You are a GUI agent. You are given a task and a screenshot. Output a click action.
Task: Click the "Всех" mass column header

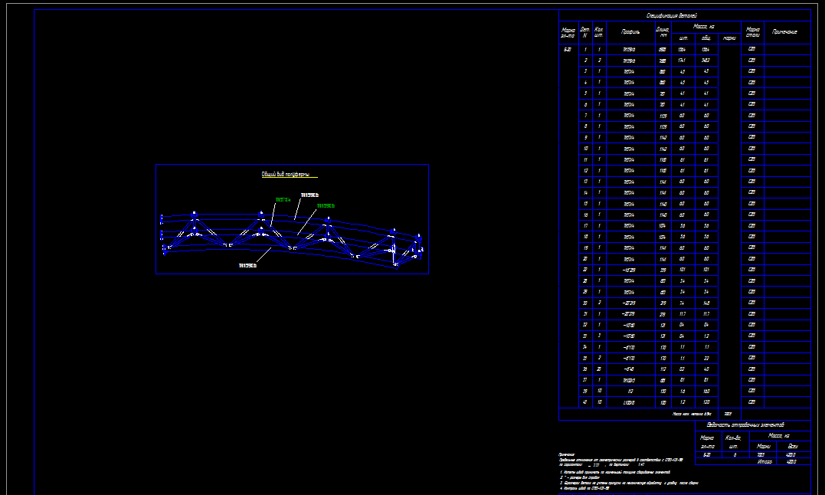[x=791, y=446]
